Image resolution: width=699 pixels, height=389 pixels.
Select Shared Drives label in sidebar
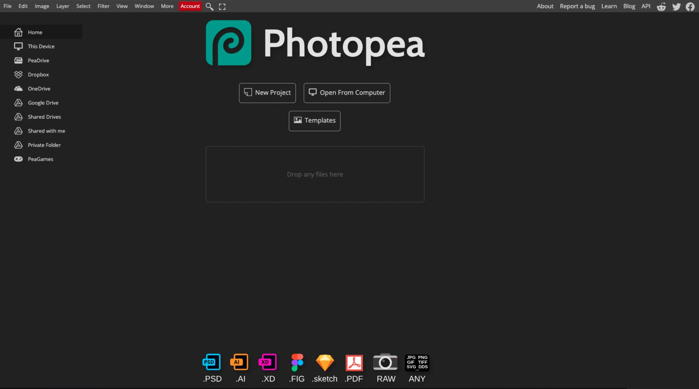click(44, 117)
